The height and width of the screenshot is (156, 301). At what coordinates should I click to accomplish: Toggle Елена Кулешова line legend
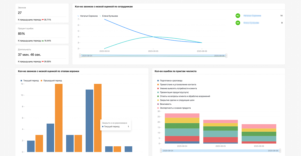click(109, 16)
